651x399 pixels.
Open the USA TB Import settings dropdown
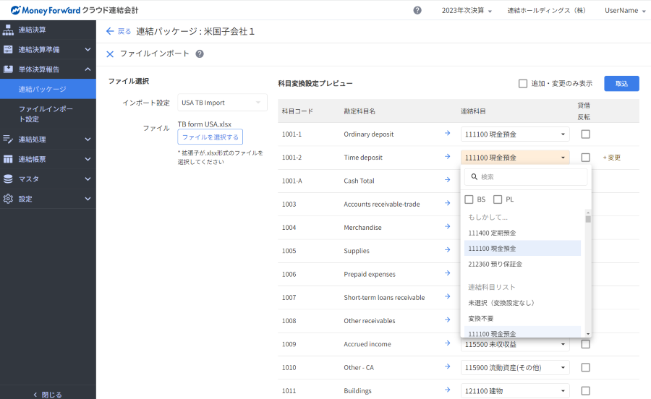[222, 103]
